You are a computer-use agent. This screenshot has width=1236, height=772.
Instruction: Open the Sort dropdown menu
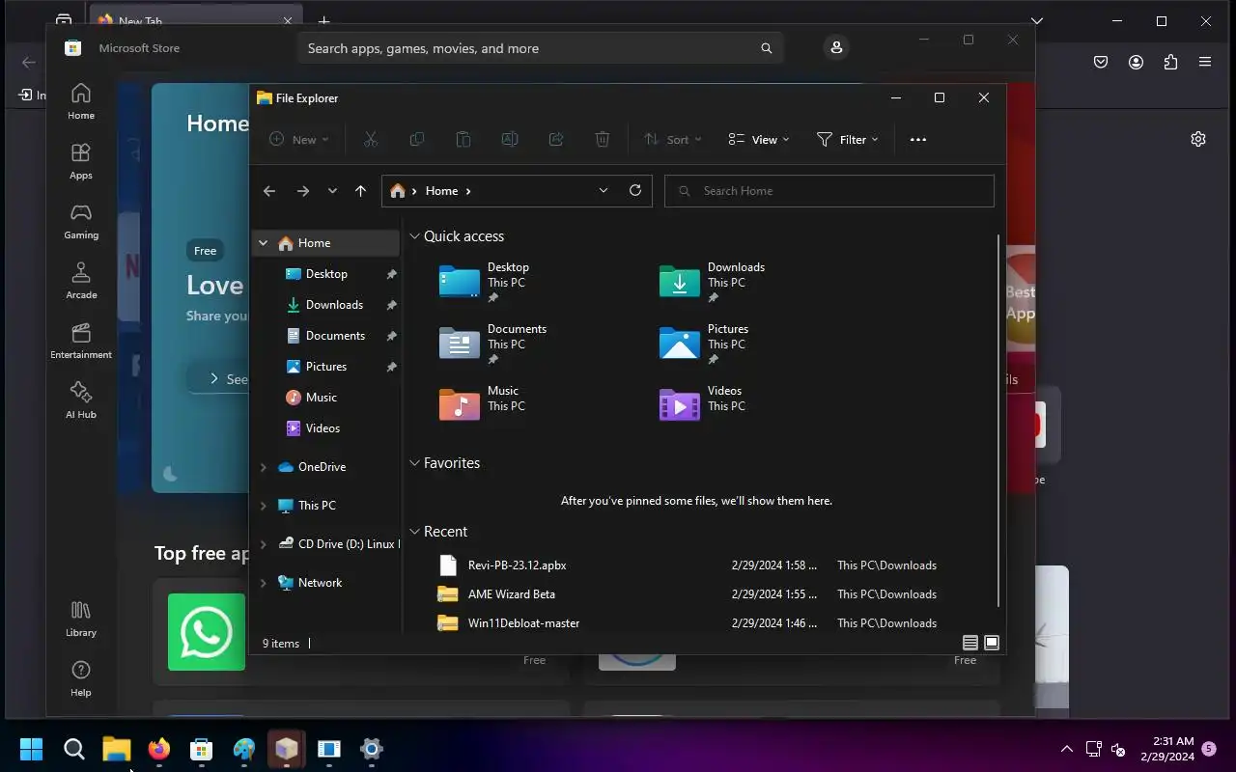point(673,139)
